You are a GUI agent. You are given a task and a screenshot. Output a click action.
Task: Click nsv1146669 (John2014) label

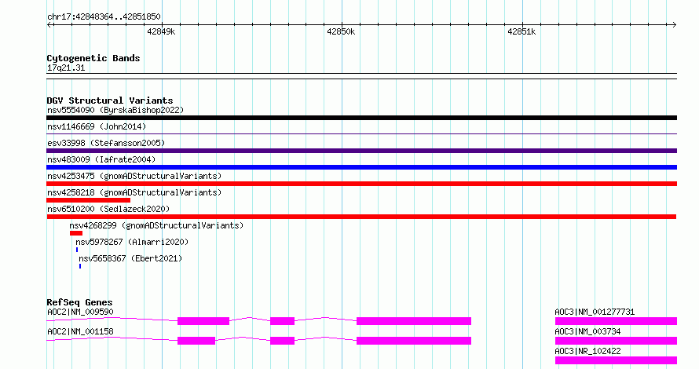point(97,126)
